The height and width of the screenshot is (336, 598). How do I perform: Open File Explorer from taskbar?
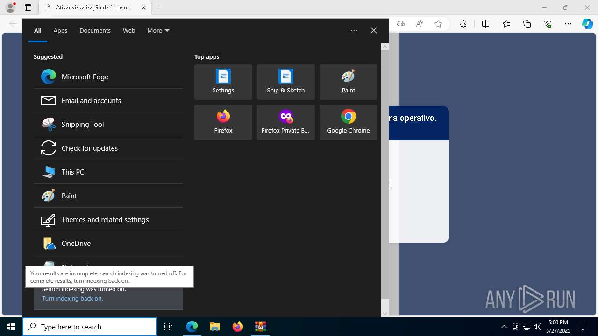215,327
